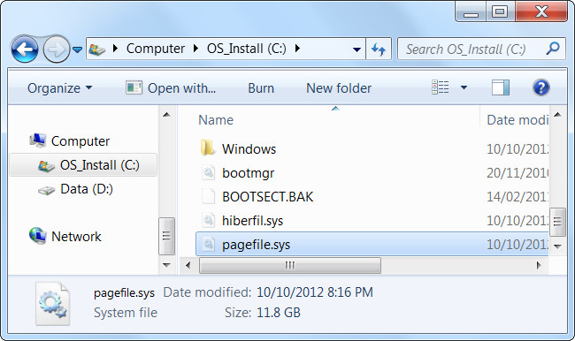Select the BOOTSECT.BAK file
This screenshot has height=341, width=575.
coord(267,197)
